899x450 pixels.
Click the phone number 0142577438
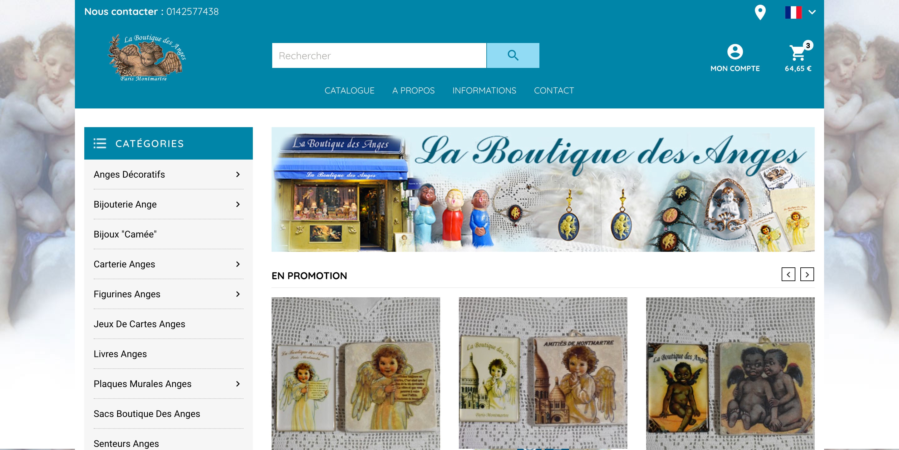[192, 12]
